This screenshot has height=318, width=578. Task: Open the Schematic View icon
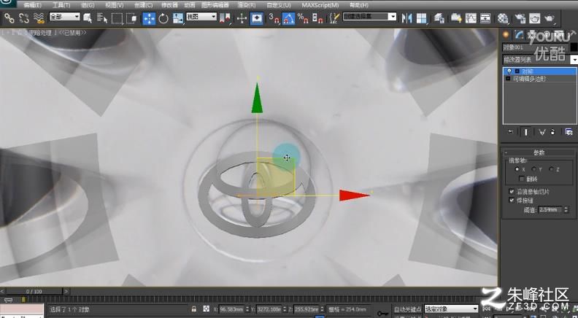click(x=485, y=18)
